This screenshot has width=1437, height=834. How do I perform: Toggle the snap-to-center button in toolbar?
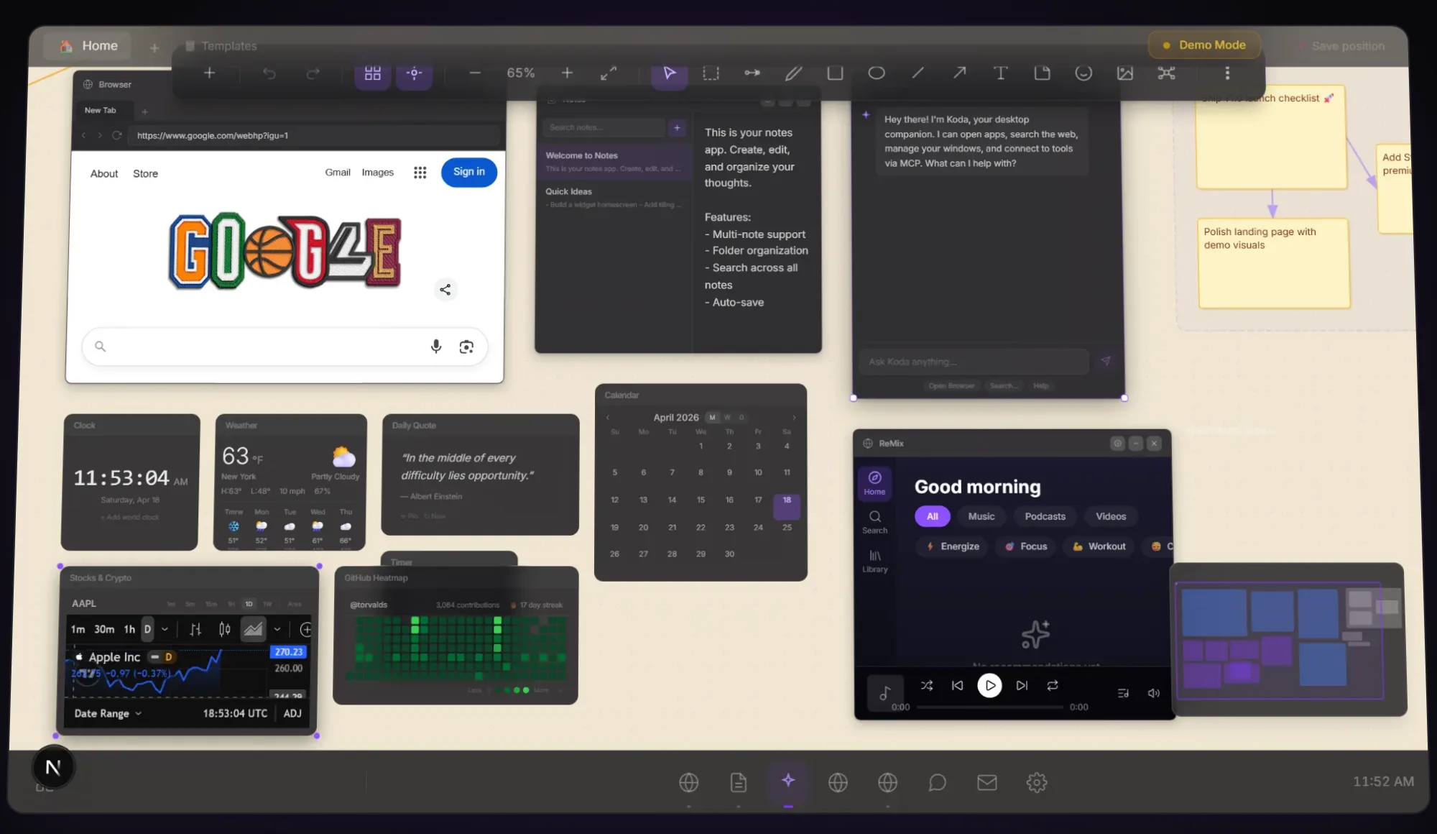point(414,73)
